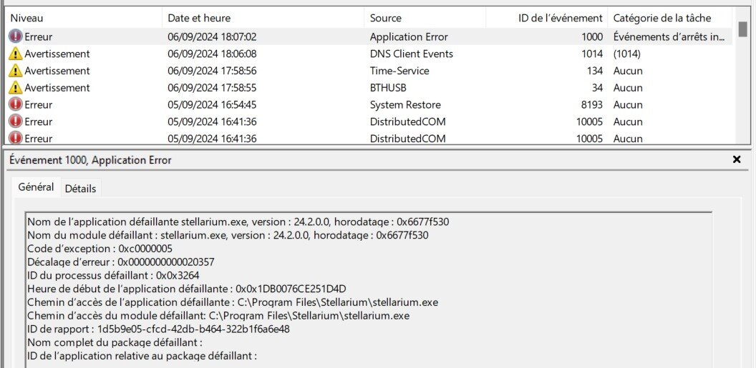This screenshot has height=368, width=756.
Task: Click the event list vertical scrollbar thumb
Action: pos(742,29)
